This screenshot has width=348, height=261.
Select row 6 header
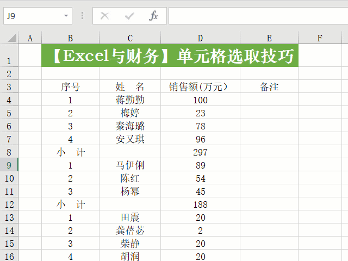(x=9, y=126)
